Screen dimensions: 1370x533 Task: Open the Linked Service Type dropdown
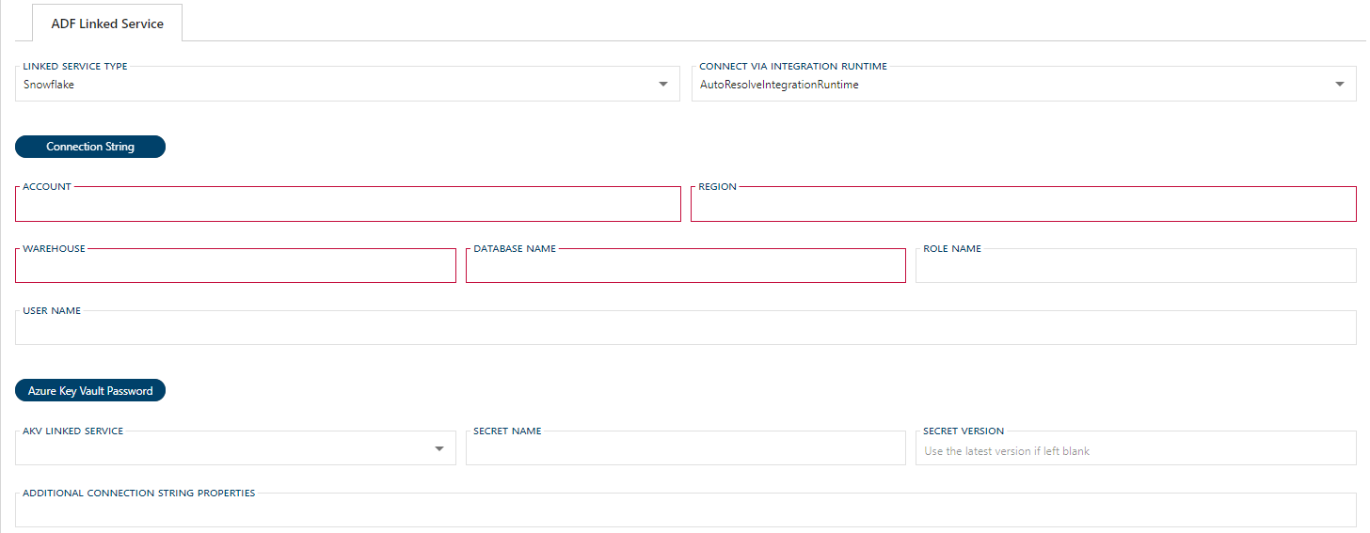(347, 85)
